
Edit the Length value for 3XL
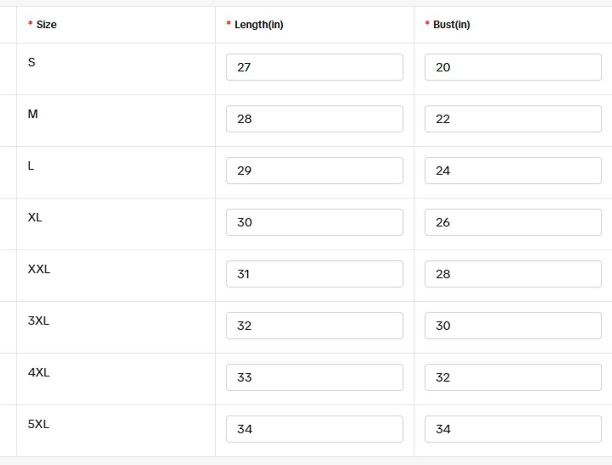[314, 325]
